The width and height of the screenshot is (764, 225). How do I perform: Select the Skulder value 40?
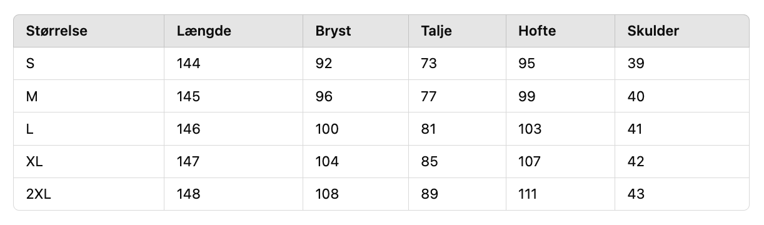point(636,97)
